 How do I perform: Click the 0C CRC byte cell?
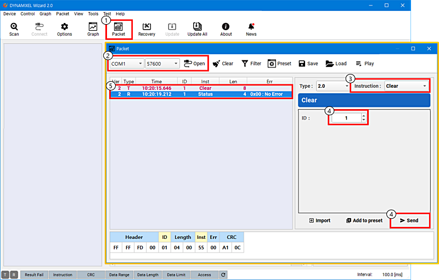coord(238,248)
